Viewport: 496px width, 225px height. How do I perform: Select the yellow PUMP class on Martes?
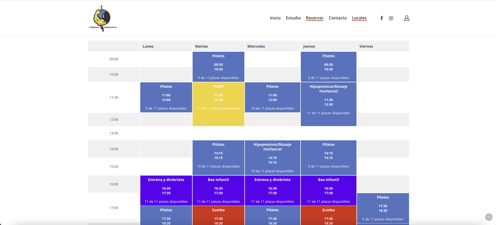(218, 104)
